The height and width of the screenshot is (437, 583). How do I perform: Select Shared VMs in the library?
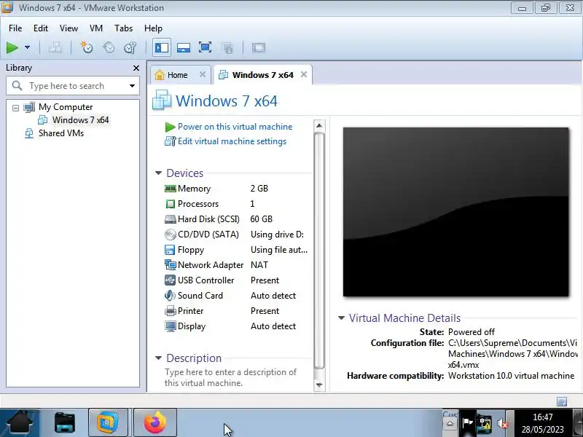tap(61, 133)
